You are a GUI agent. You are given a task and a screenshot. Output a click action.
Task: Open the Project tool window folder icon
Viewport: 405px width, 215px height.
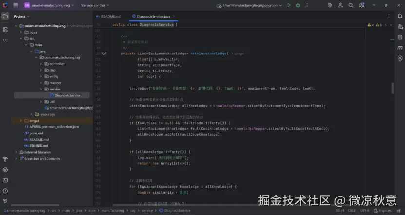point(5,16)
